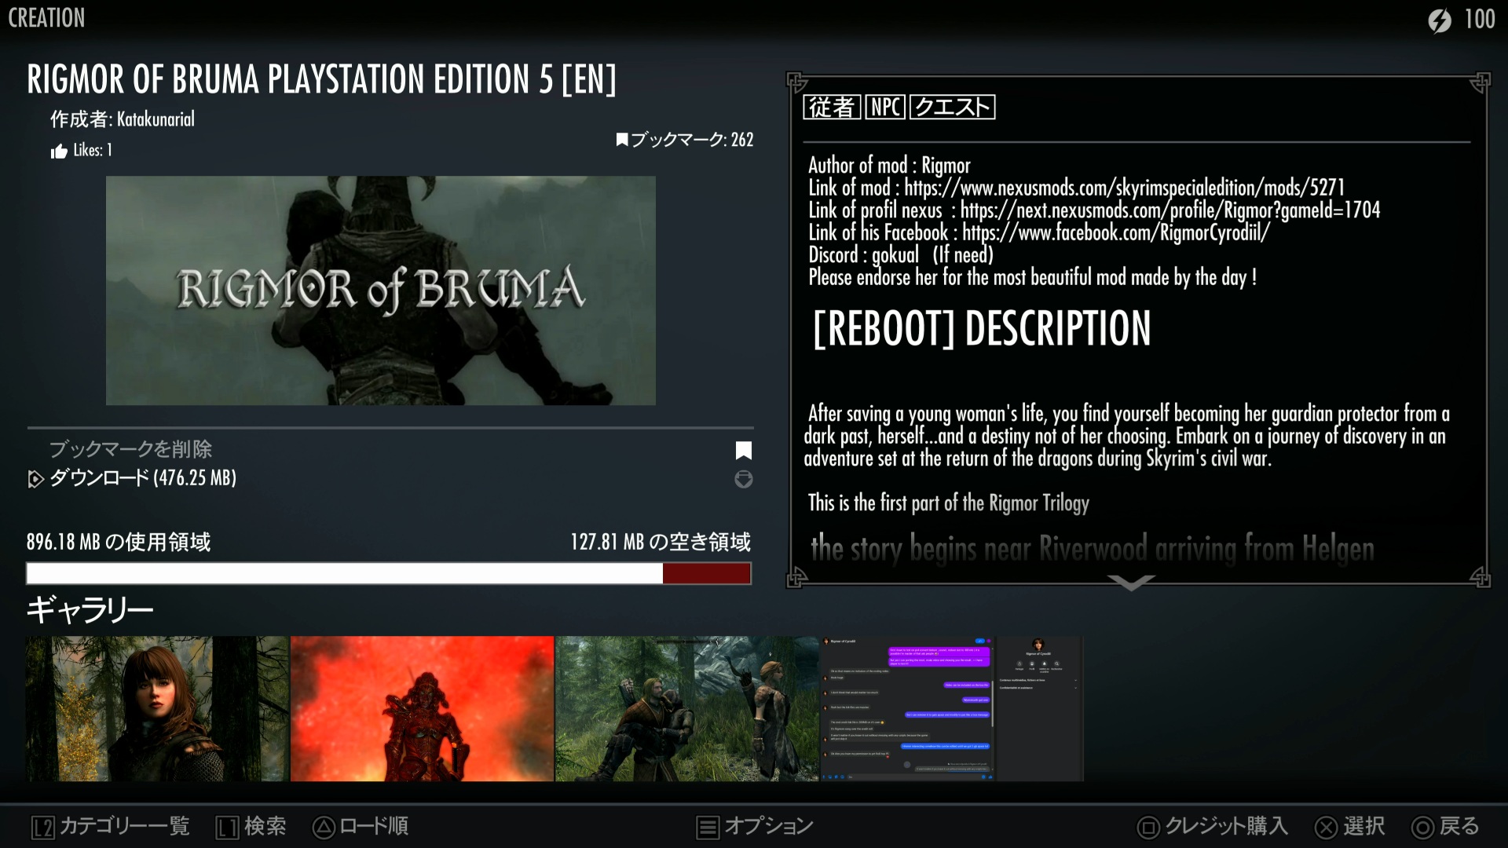Click the options button icon
This screenshot has width=1508, height=848.
[x=708, y=828]
